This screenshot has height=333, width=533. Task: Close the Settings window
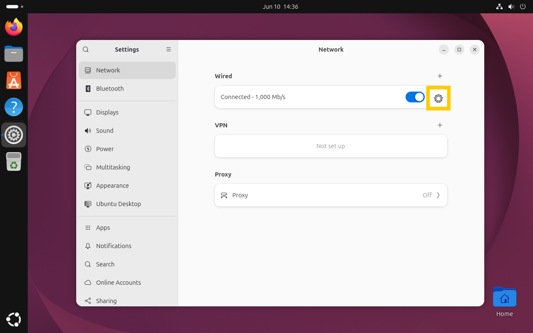[475, 50]
